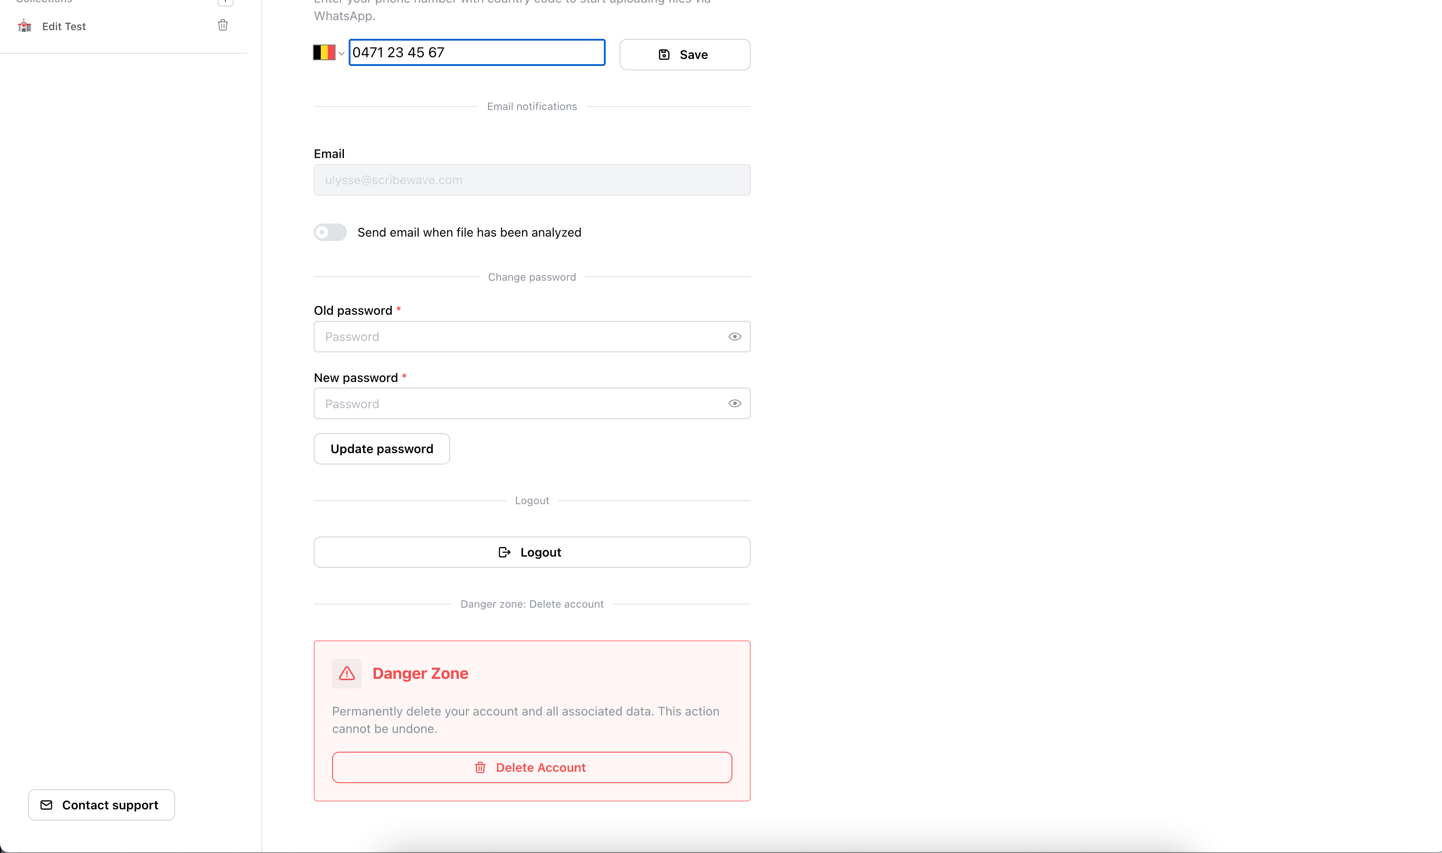Delete the Edit Test collection via trash icon

[223, 25]
